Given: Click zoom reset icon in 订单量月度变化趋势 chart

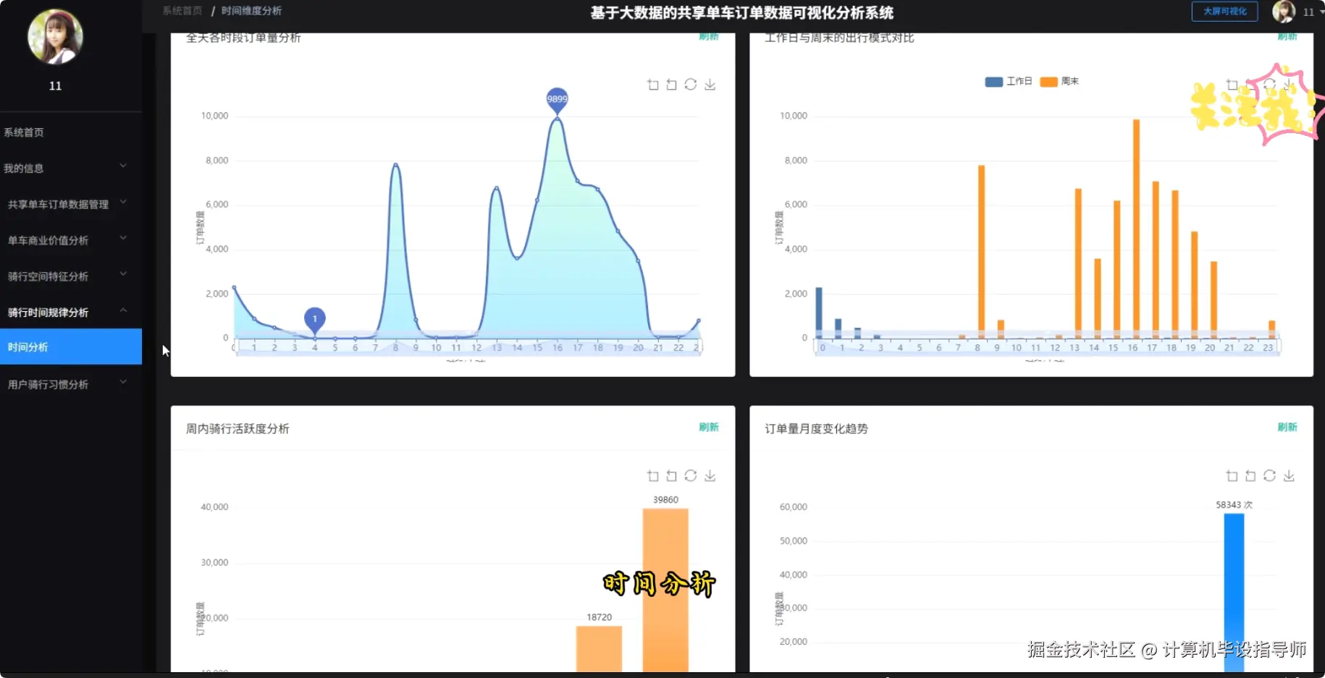Looking at the screenshot, I should [x=1251, y=475].
